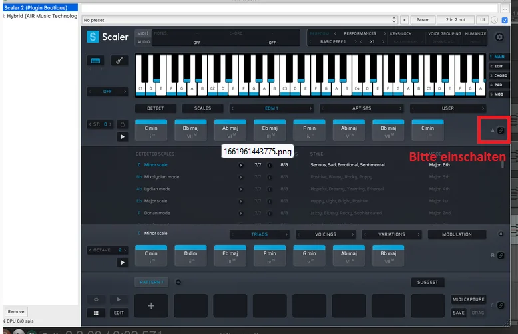The image size is (518, 334).
Task: Click the DETECT button
Action: pyautogui.click(x=155, y=108)
